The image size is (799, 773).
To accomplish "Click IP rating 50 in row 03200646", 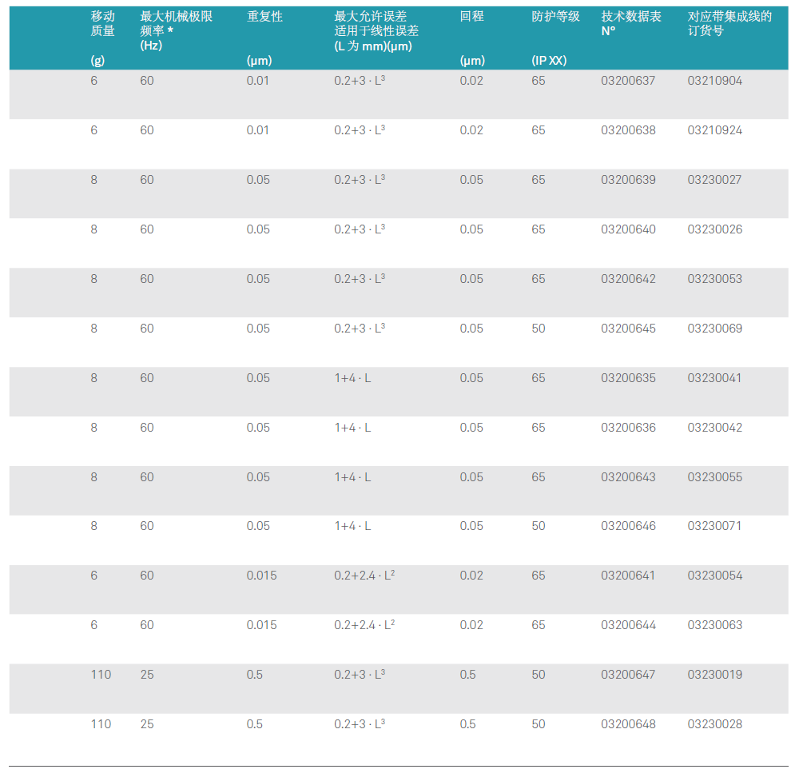I will pyautogui.click(x=539, y=526).
